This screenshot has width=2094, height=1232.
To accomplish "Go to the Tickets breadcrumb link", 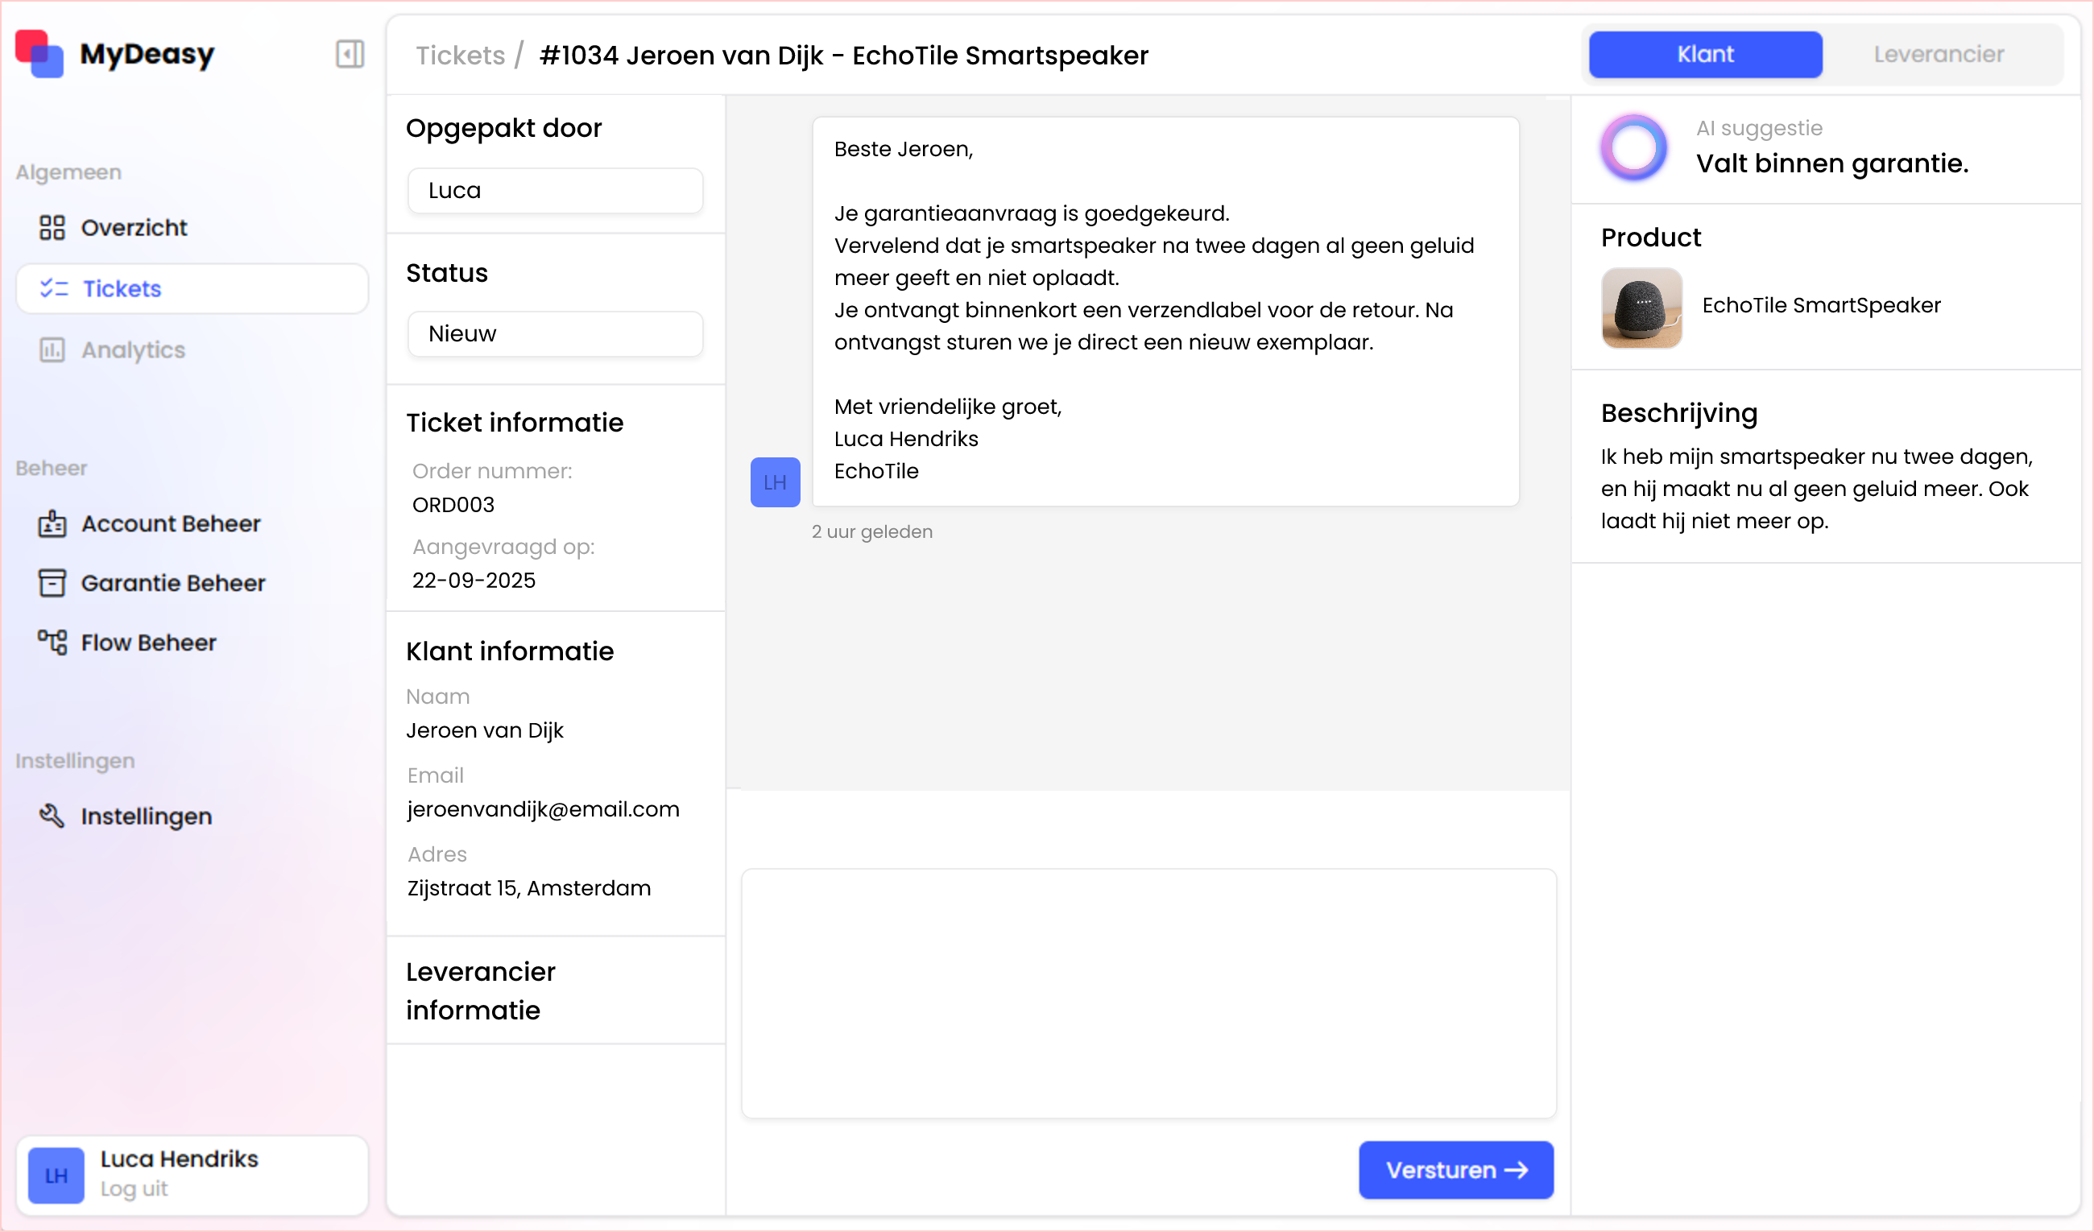I will (460, 56).
